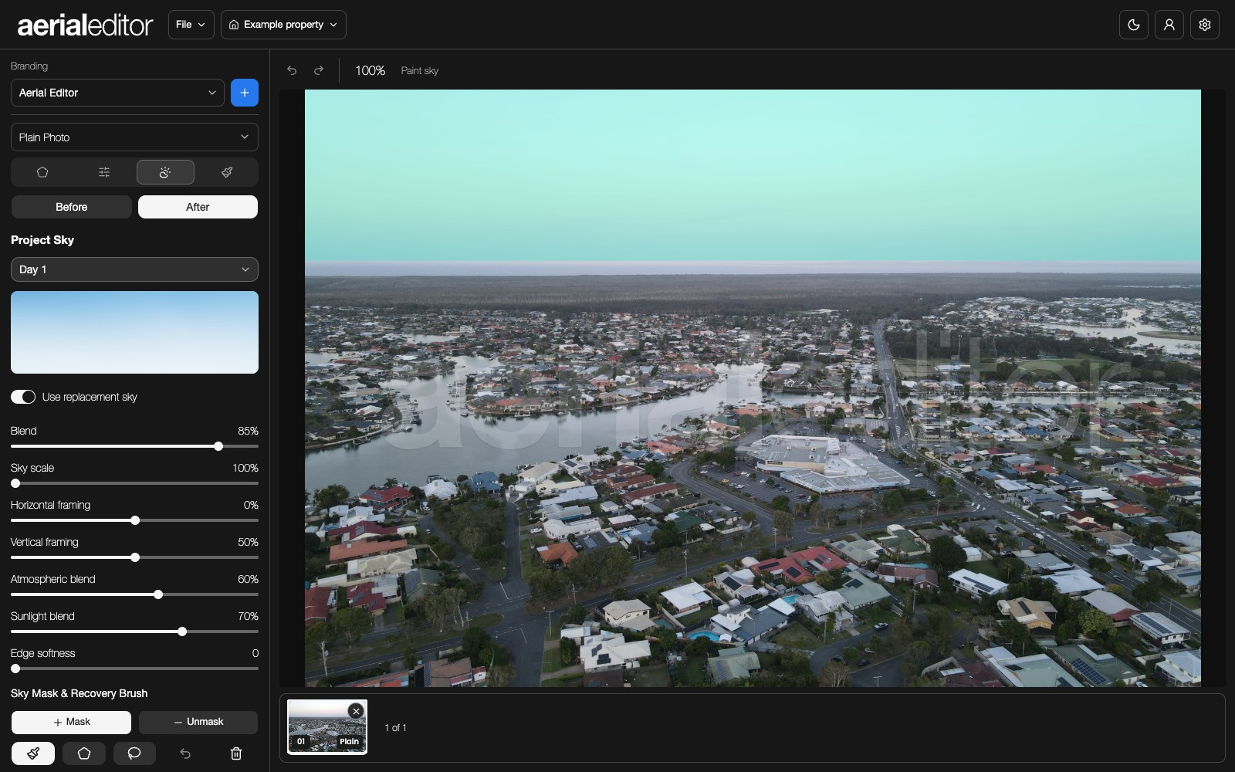Click the sky preview image
The height and width of the screenshot is (772, 1235).
coord(134,332)
